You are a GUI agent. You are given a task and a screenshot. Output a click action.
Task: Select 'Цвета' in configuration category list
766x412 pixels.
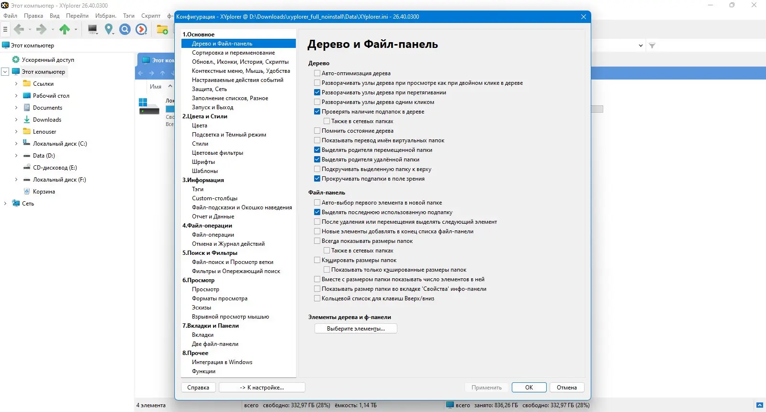pyautogui.click(x=200, y=126)
